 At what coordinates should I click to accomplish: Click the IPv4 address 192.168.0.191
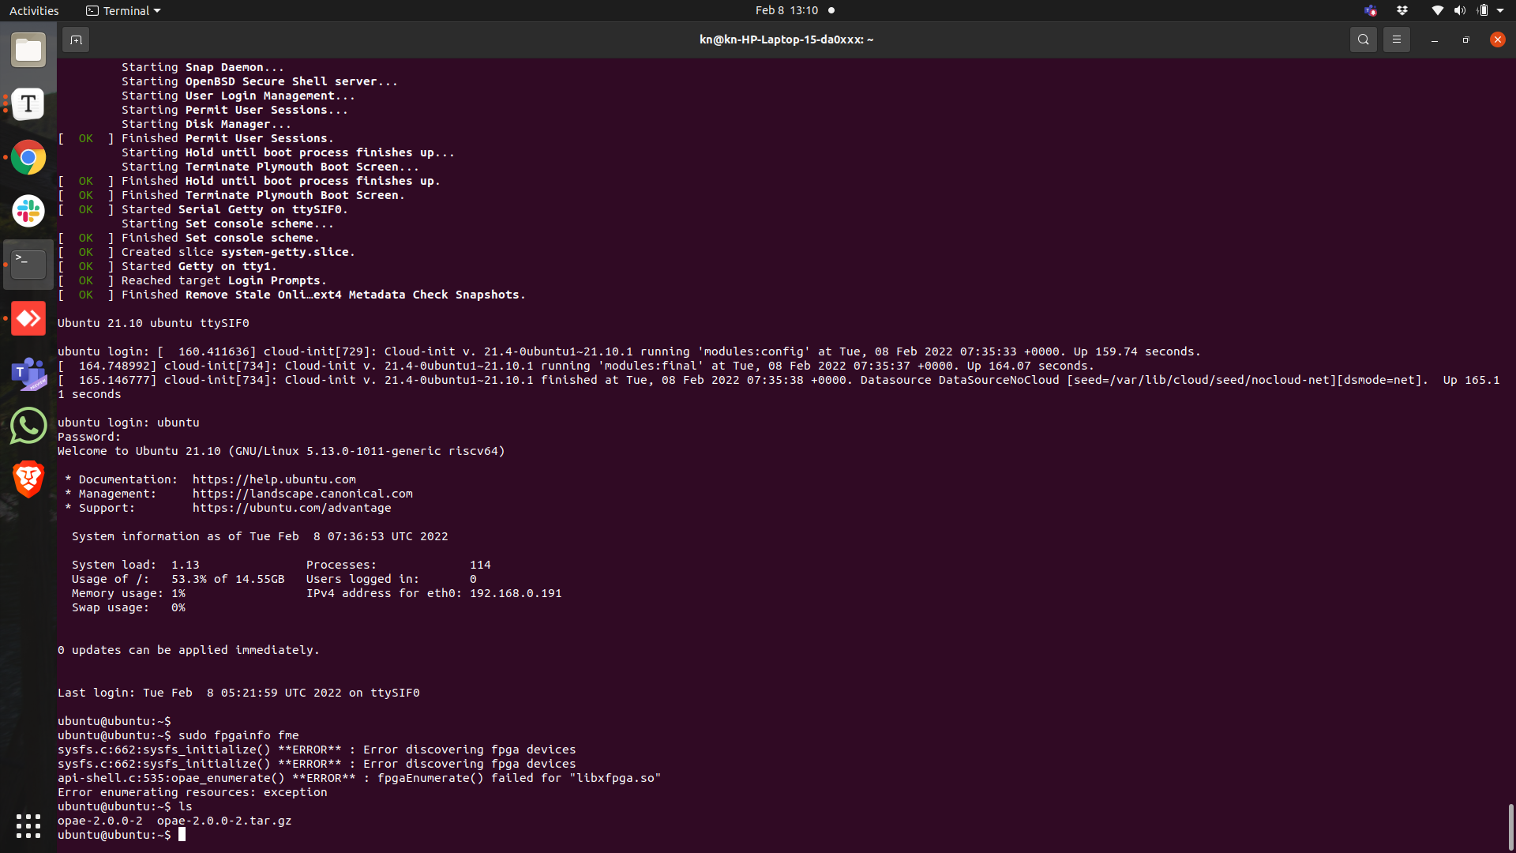(516, 593)
